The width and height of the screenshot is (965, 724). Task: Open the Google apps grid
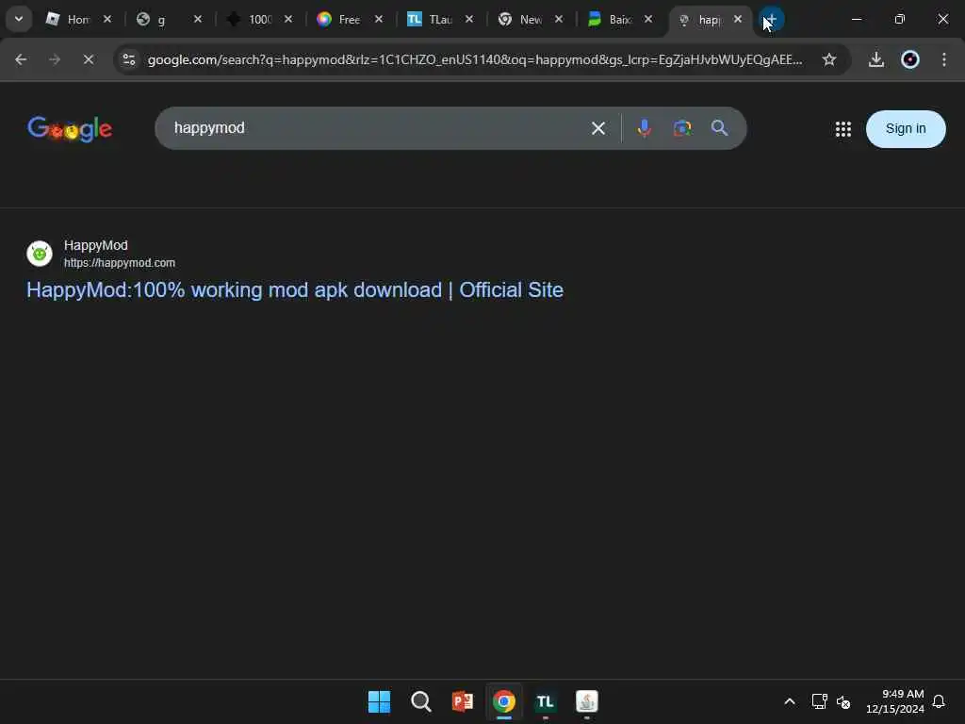pos(843,128)
